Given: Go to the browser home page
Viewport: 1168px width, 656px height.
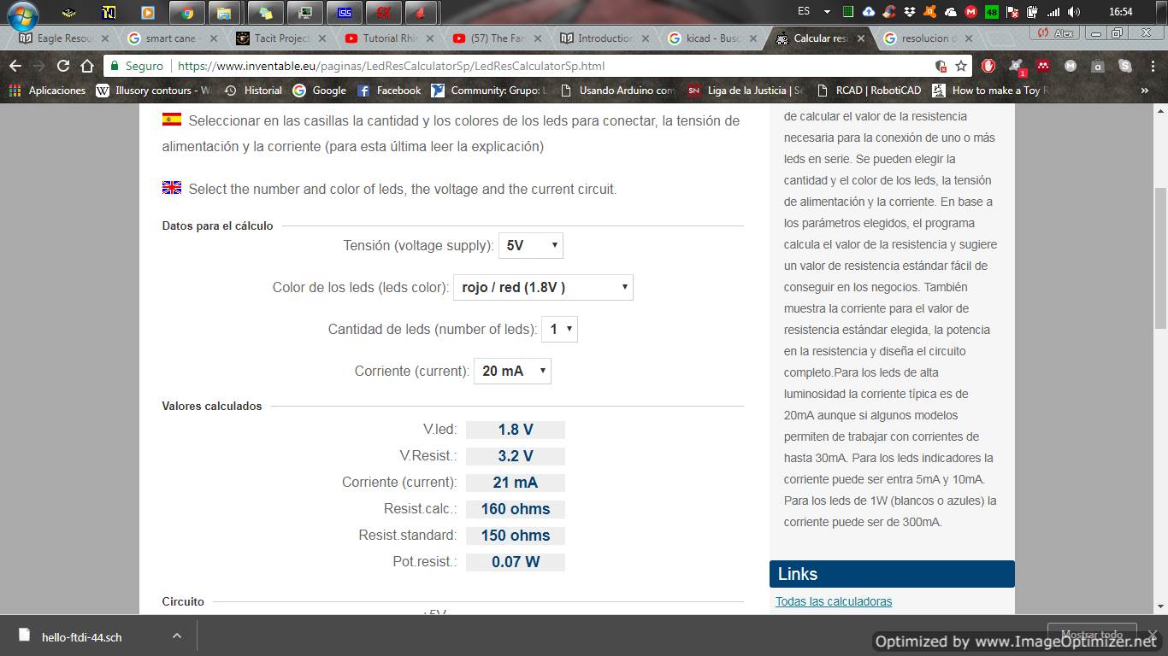Looking at the screenshot, I should [x=86, y=66].
